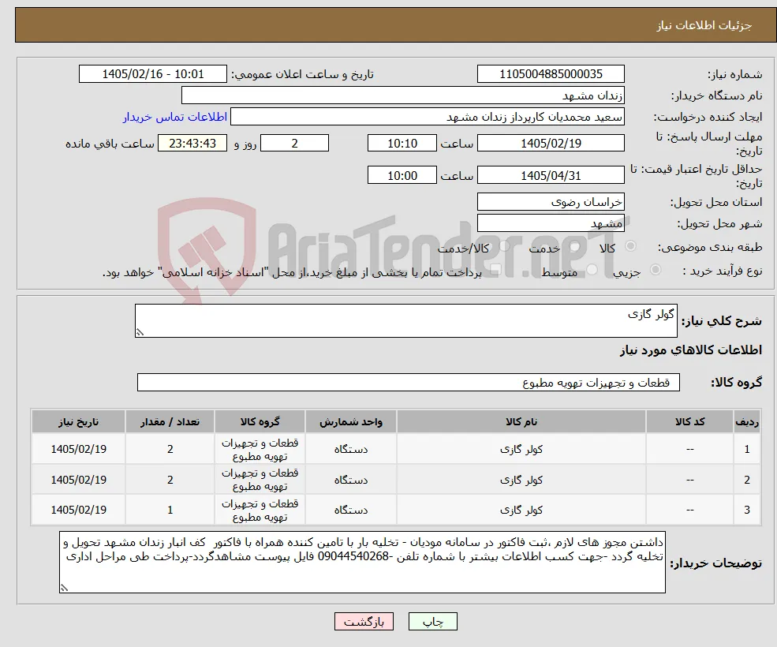The width and height of the screenshot is (777, 647).
Task: Click the quantity cell in row 3
Action: click(170, 510)
